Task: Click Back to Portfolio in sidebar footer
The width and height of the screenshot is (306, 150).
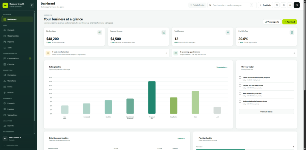Action: tap(12, 145)
